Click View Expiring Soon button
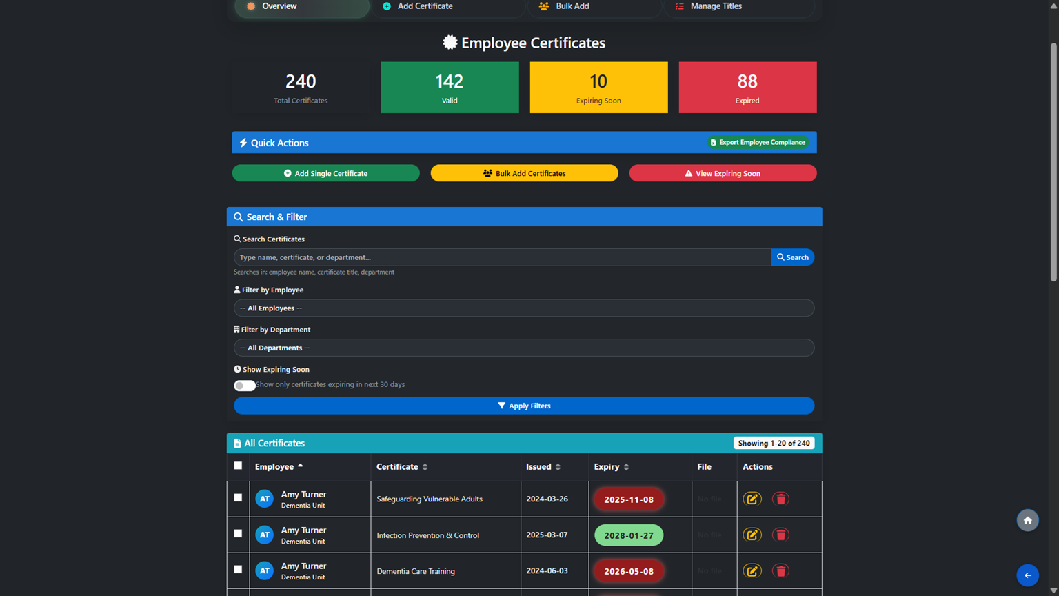Image resolution: width=1059 pixels, height=596 pixels. 723,173
